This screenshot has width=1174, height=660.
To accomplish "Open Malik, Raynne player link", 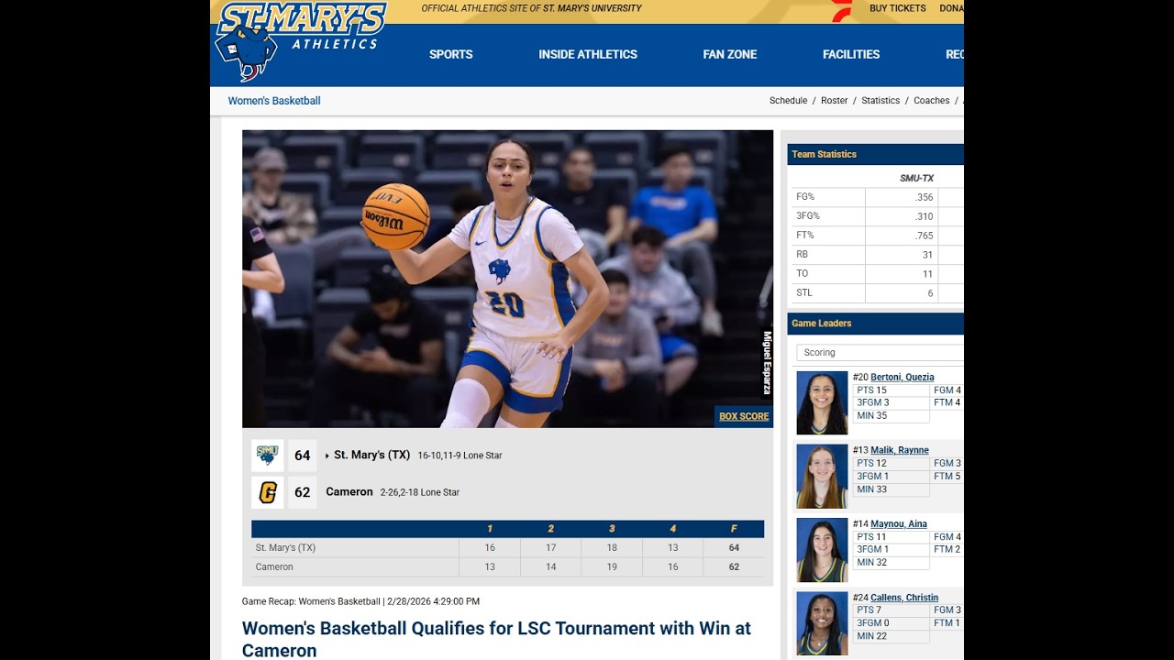I will coord(900,450).
